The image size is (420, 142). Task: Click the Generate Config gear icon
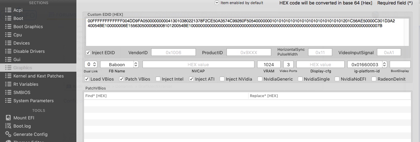point(8,134)
